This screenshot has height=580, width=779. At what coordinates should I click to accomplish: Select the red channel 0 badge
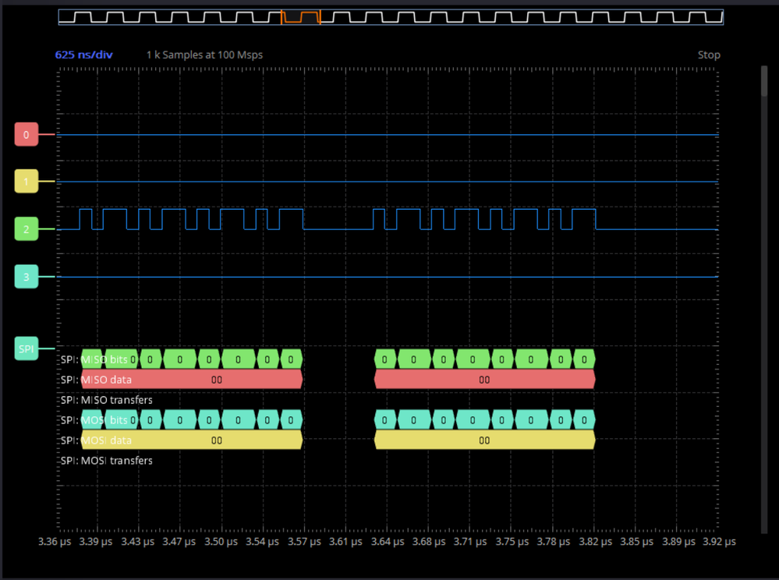point(26,134)
